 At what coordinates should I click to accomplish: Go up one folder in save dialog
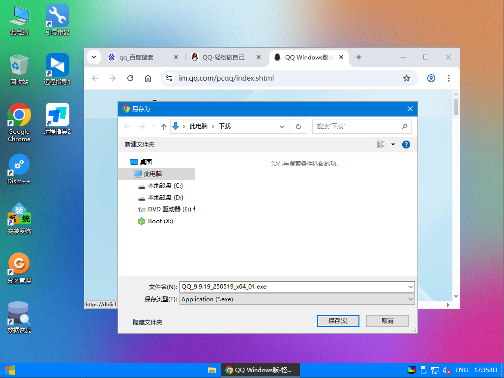pyautogui.click(x=164, y=127)
